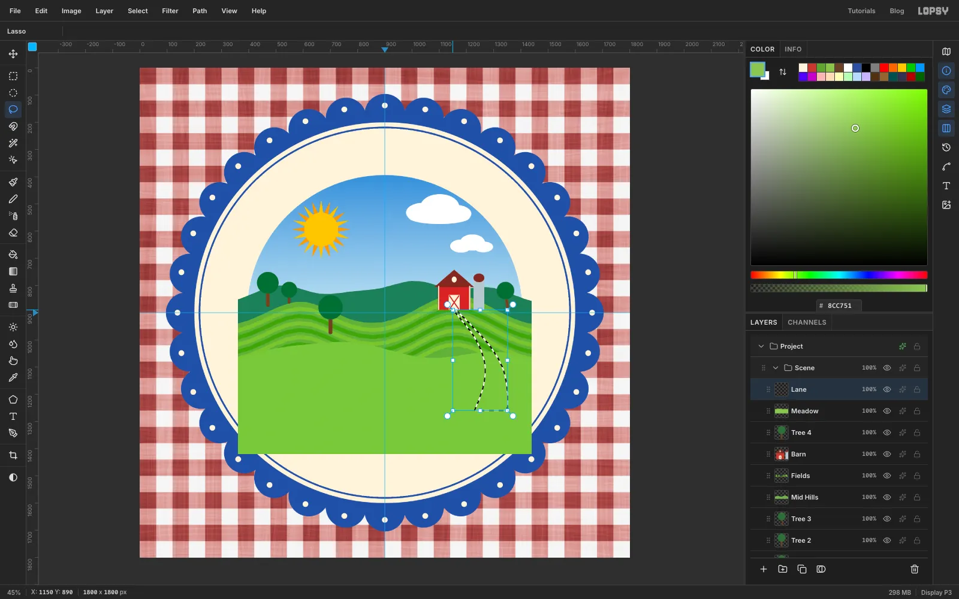
Task: Select the Rectangular Marquee tool
Action: 13,76
